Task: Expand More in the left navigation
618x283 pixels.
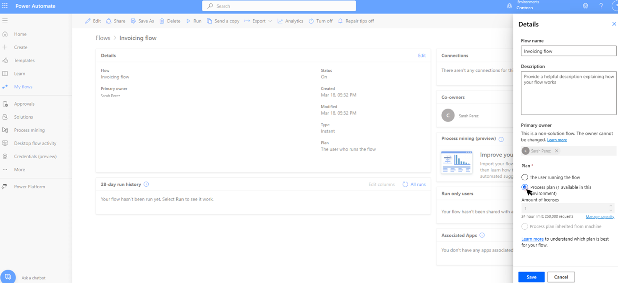Action: (x=19, y=169)
